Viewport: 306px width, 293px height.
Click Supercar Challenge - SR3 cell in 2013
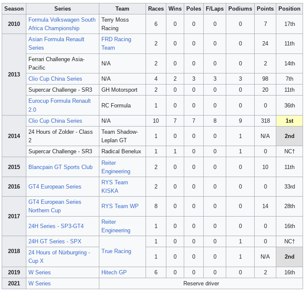click(62, 90)
